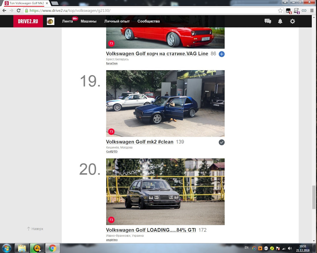Open the notifications bell icon
The height and width of the screenshot is (253, 317).
[x=280, y=21]
